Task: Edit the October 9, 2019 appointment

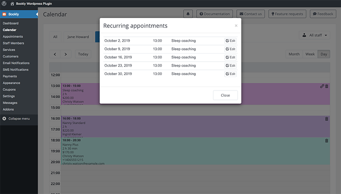Action: tap(230, 49)
